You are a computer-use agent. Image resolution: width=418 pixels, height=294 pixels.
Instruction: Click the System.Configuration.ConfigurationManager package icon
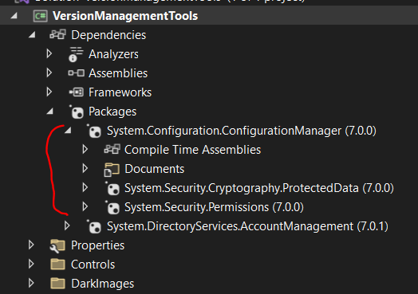tap(94, 131)
